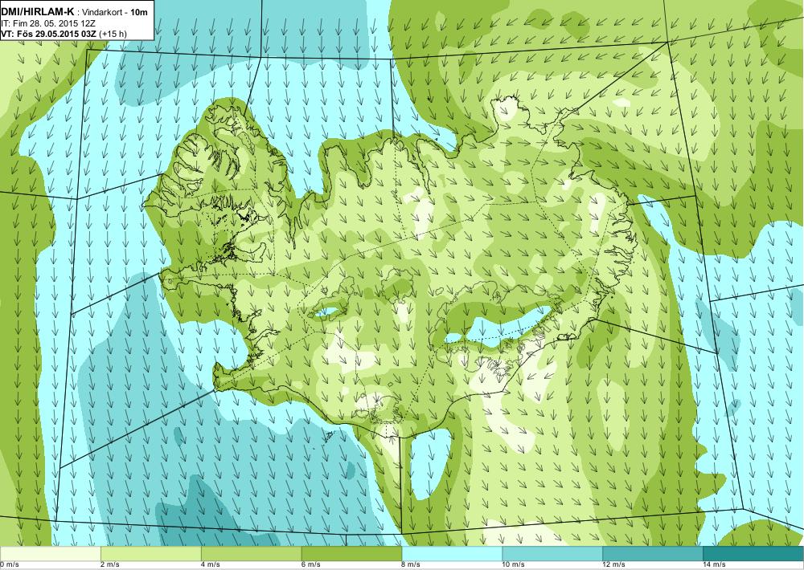Click the 'DMI/HIRLAM-K : Vindarkort - 10m' title text
The image size is (804, 570).
pos(75,11)
